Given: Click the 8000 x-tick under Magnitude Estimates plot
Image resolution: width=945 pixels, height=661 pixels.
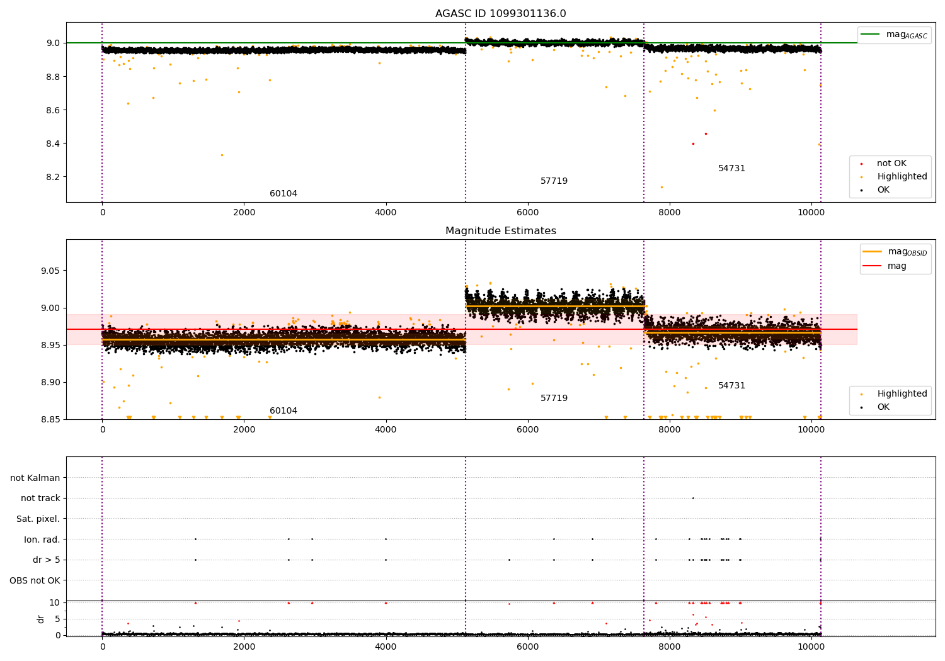Looking at the screenshot, I should point(669,430).
